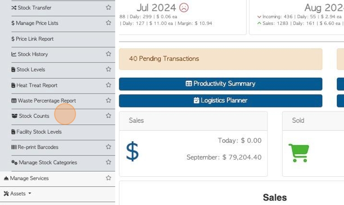Open the Productivity Summary button
344x205 pixels.
(x=221, y=84)
